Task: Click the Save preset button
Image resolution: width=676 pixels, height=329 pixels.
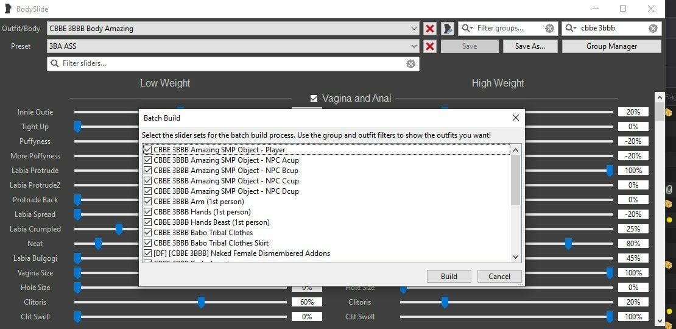Action: click(x=470, y=46)
